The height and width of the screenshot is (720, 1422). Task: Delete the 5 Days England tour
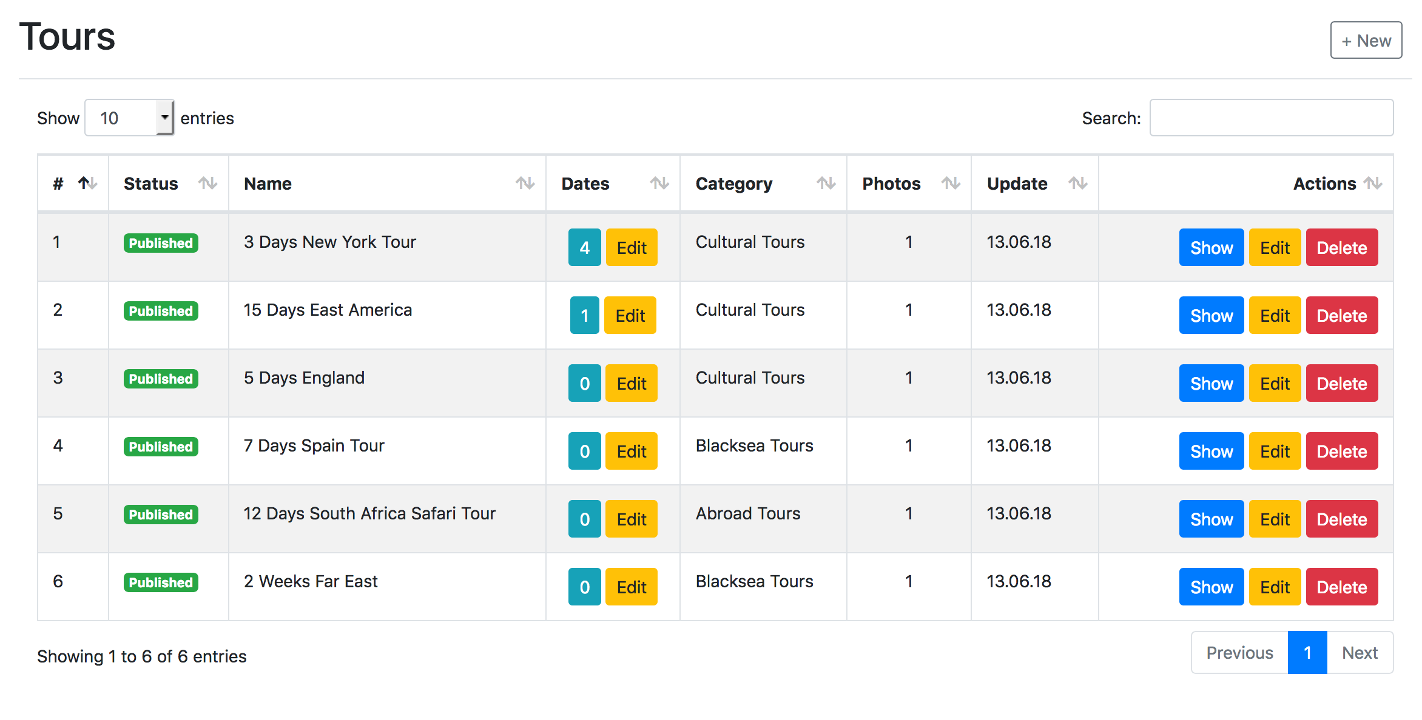click(1341, 383)
